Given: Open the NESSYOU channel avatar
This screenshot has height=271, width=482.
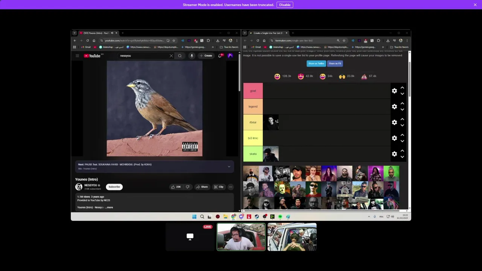Looking at the screenshot, I should click(79, 187).
